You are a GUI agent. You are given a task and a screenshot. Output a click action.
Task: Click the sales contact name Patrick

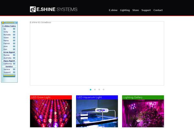pos(6,44)
